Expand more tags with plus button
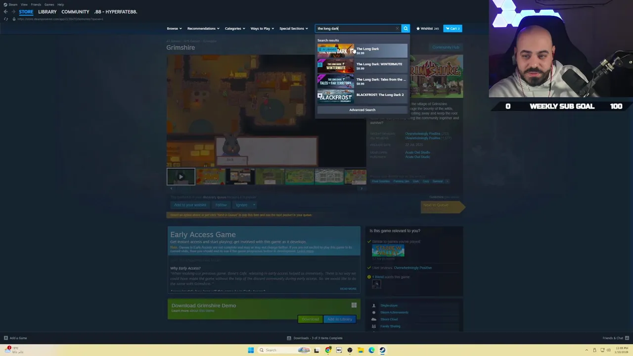This screenshot has width=633, height=356. click(447, 181)
